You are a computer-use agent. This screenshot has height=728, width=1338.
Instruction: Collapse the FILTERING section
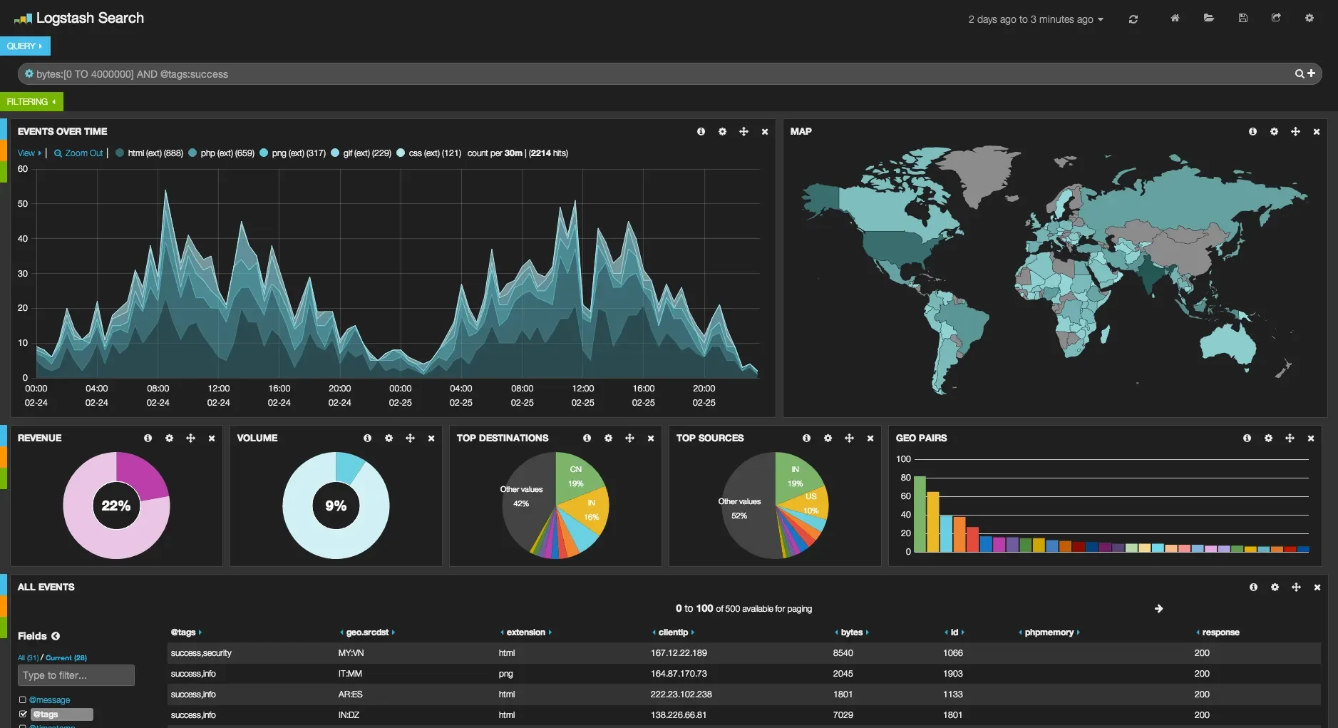point(31,101)
